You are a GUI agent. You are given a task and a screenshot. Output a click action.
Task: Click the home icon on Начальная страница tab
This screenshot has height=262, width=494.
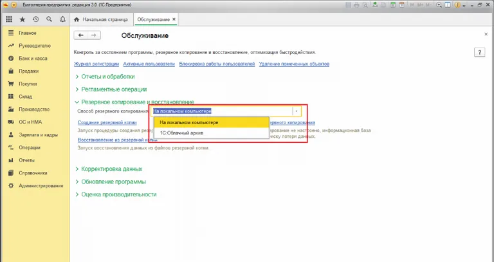(x=77, y=19)
